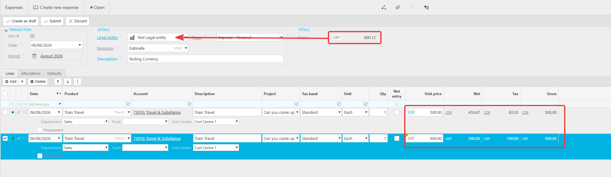Viewport: 611px width, 177px height.
Task: Collapse the TRANSACTION section chevron
Action: pos(6,30)
